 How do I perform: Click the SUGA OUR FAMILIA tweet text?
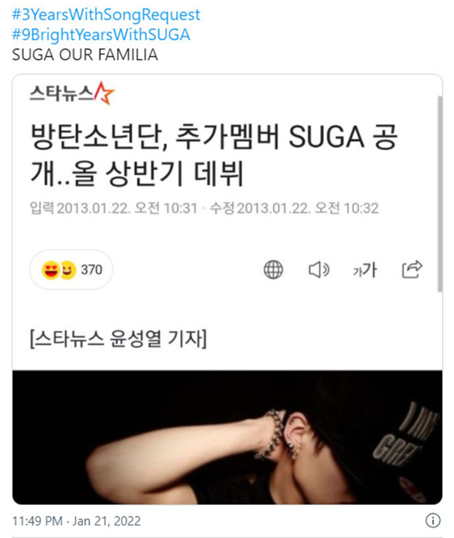coord(85,55)
